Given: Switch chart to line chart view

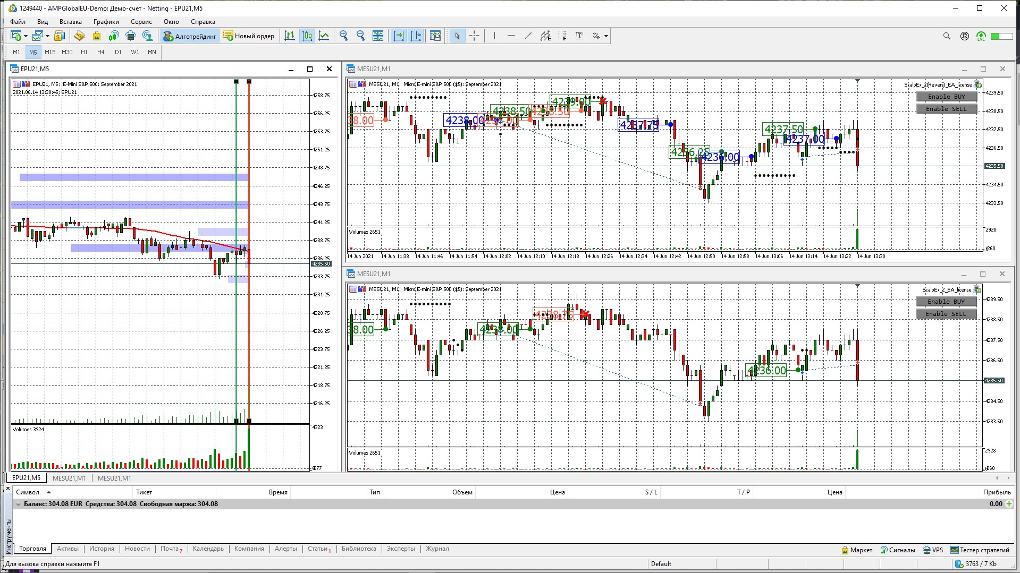Looking at the screenshot, I should point(324,36).
